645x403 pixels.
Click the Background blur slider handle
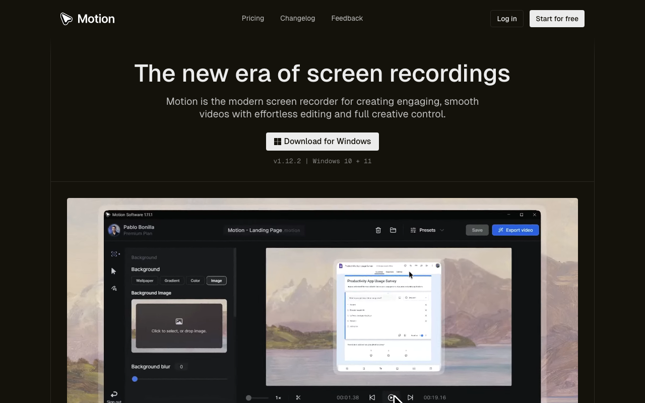click(135, 379)
